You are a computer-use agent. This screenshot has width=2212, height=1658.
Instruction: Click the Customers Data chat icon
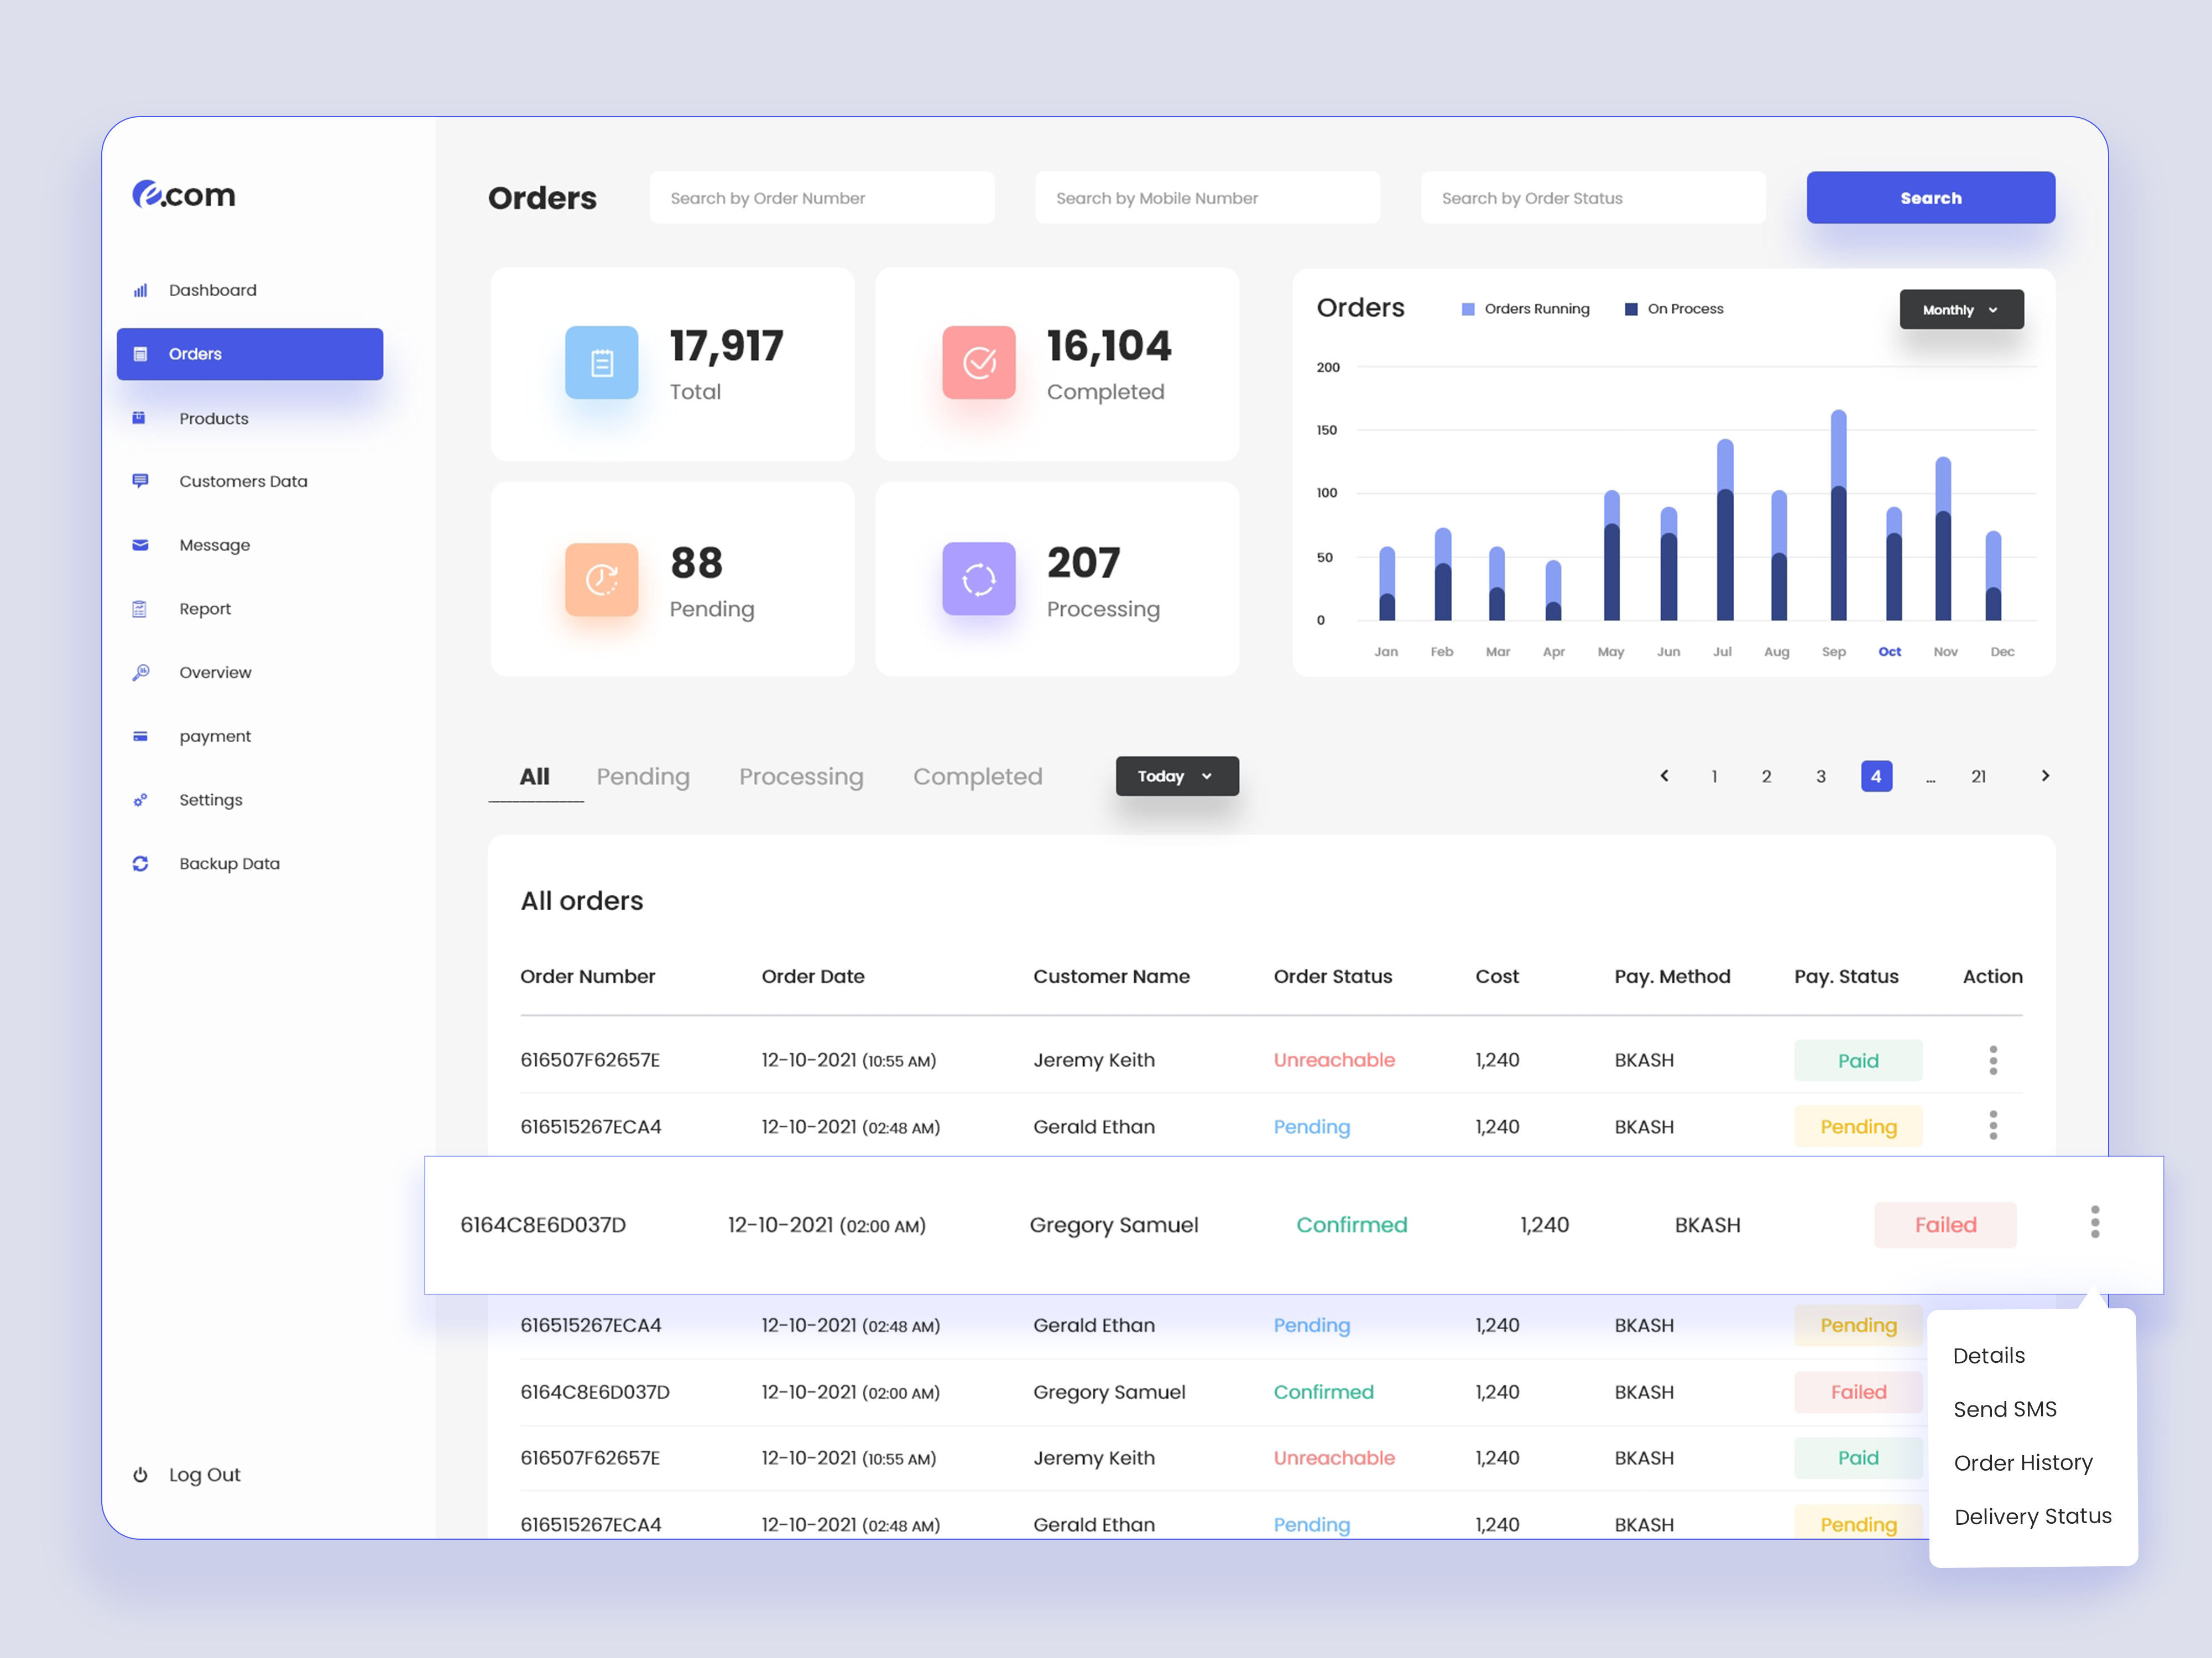point(140,481)
